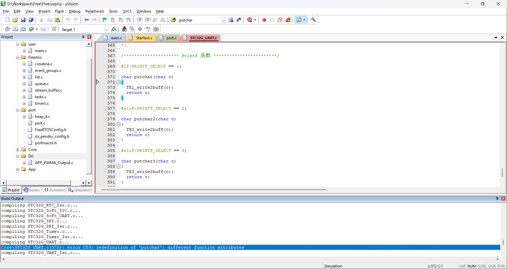This screenshot has width=507, height=269.
Task: Click the Project panel horizontal scrollbar
Action: point(39,183)
